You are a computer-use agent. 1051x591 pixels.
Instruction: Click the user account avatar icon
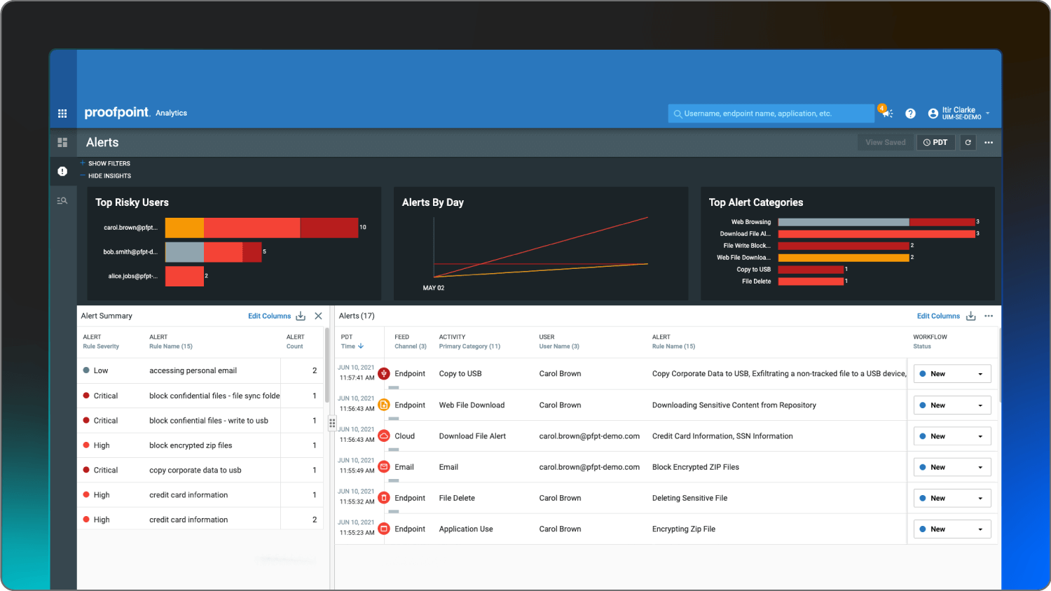click(x=933, y=113)
